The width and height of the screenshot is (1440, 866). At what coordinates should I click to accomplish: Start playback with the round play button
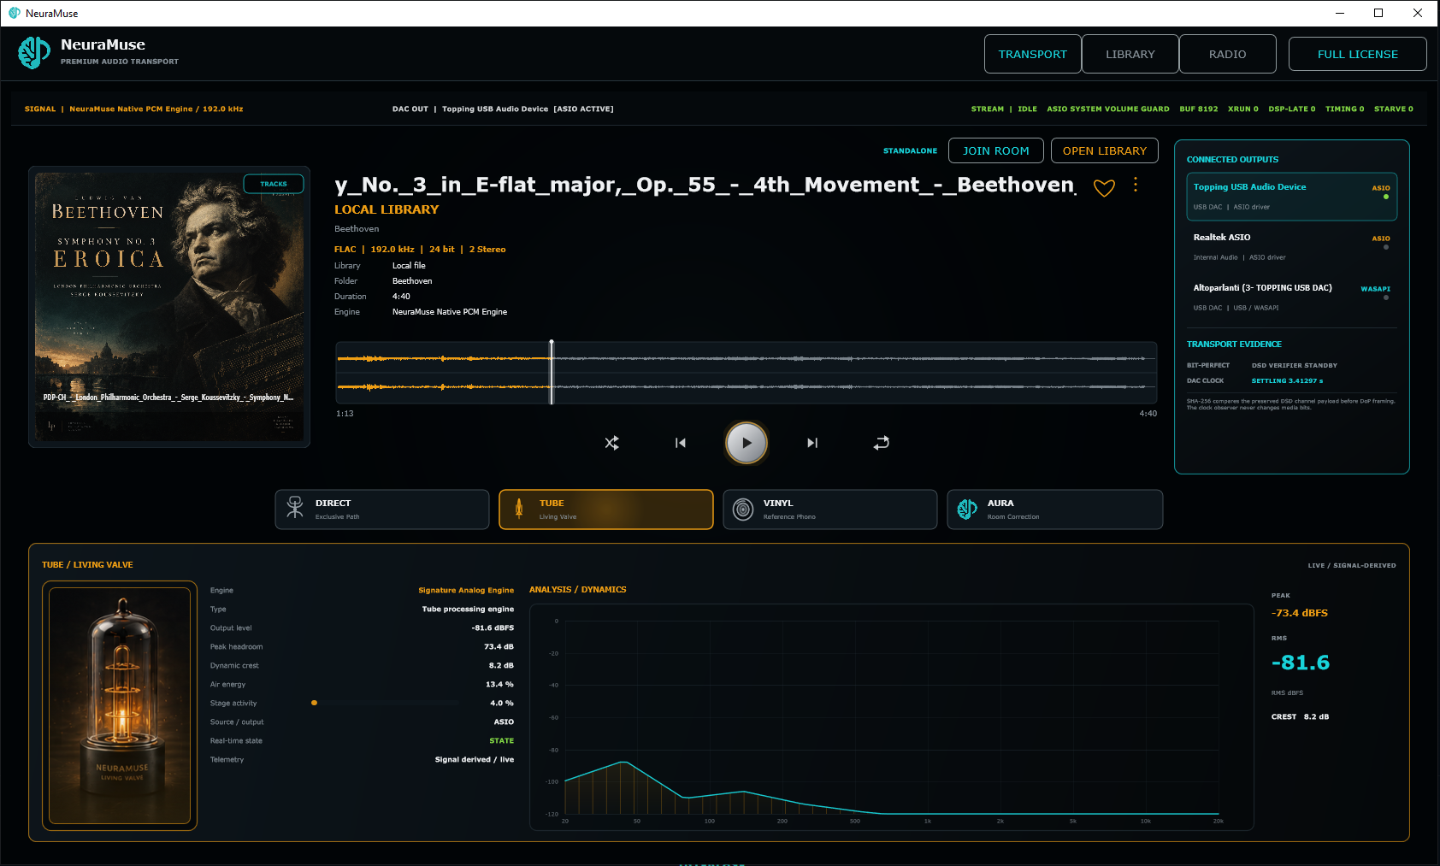747,443
